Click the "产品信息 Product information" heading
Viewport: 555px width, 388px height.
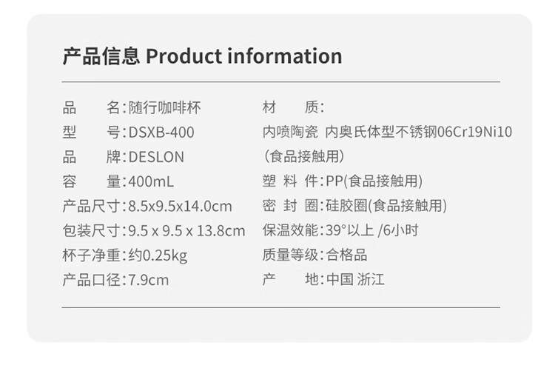pos(203,56)
